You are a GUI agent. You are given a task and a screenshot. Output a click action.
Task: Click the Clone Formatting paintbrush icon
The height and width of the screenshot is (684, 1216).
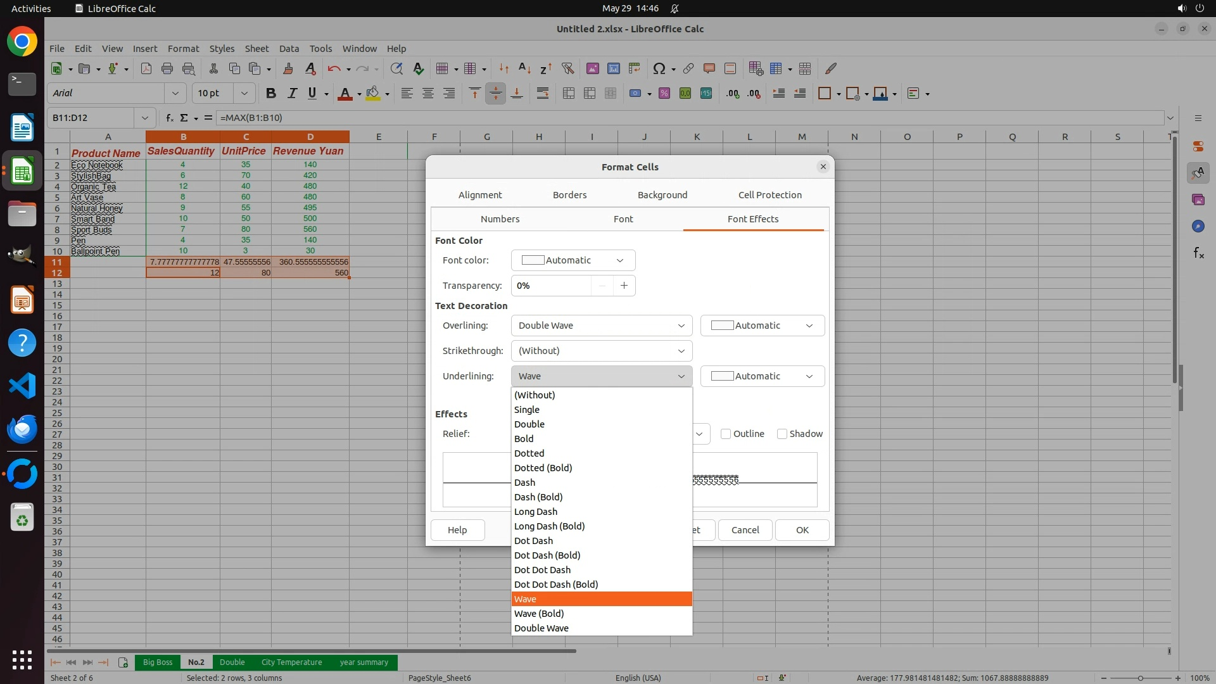pos(288,68)
